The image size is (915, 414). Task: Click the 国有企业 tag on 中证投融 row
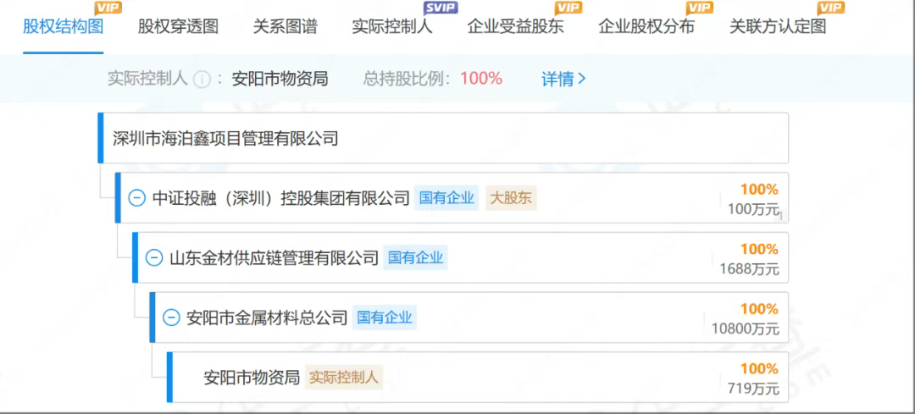(446, 198)
